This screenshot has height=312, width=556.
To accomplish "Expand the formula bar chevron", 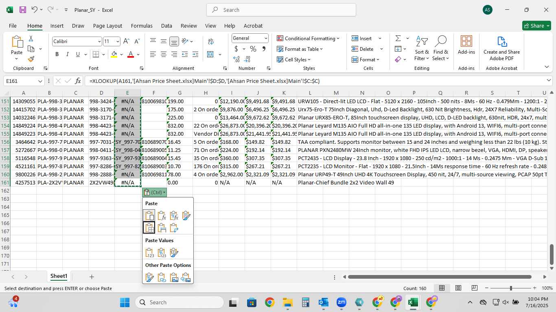I will 549,80.
